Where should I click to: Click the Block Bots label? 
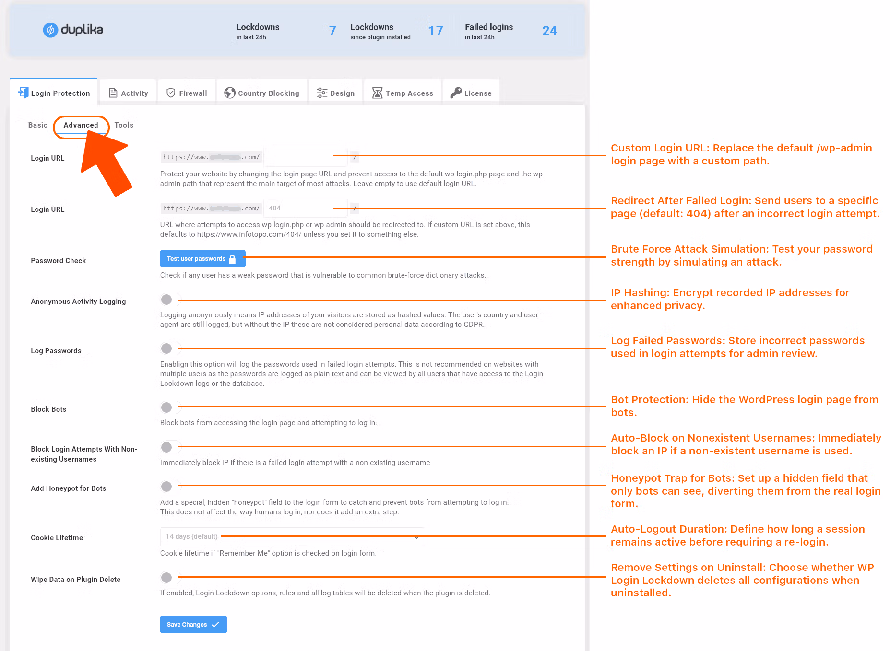click(x=48, y=409)
